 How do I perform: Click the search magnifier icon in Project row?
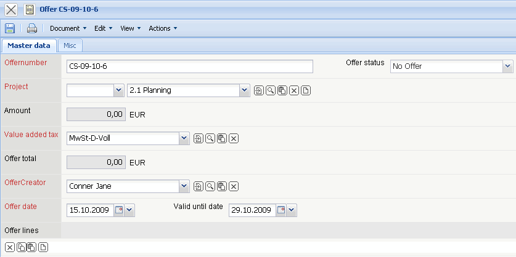(x=271, y=90)
